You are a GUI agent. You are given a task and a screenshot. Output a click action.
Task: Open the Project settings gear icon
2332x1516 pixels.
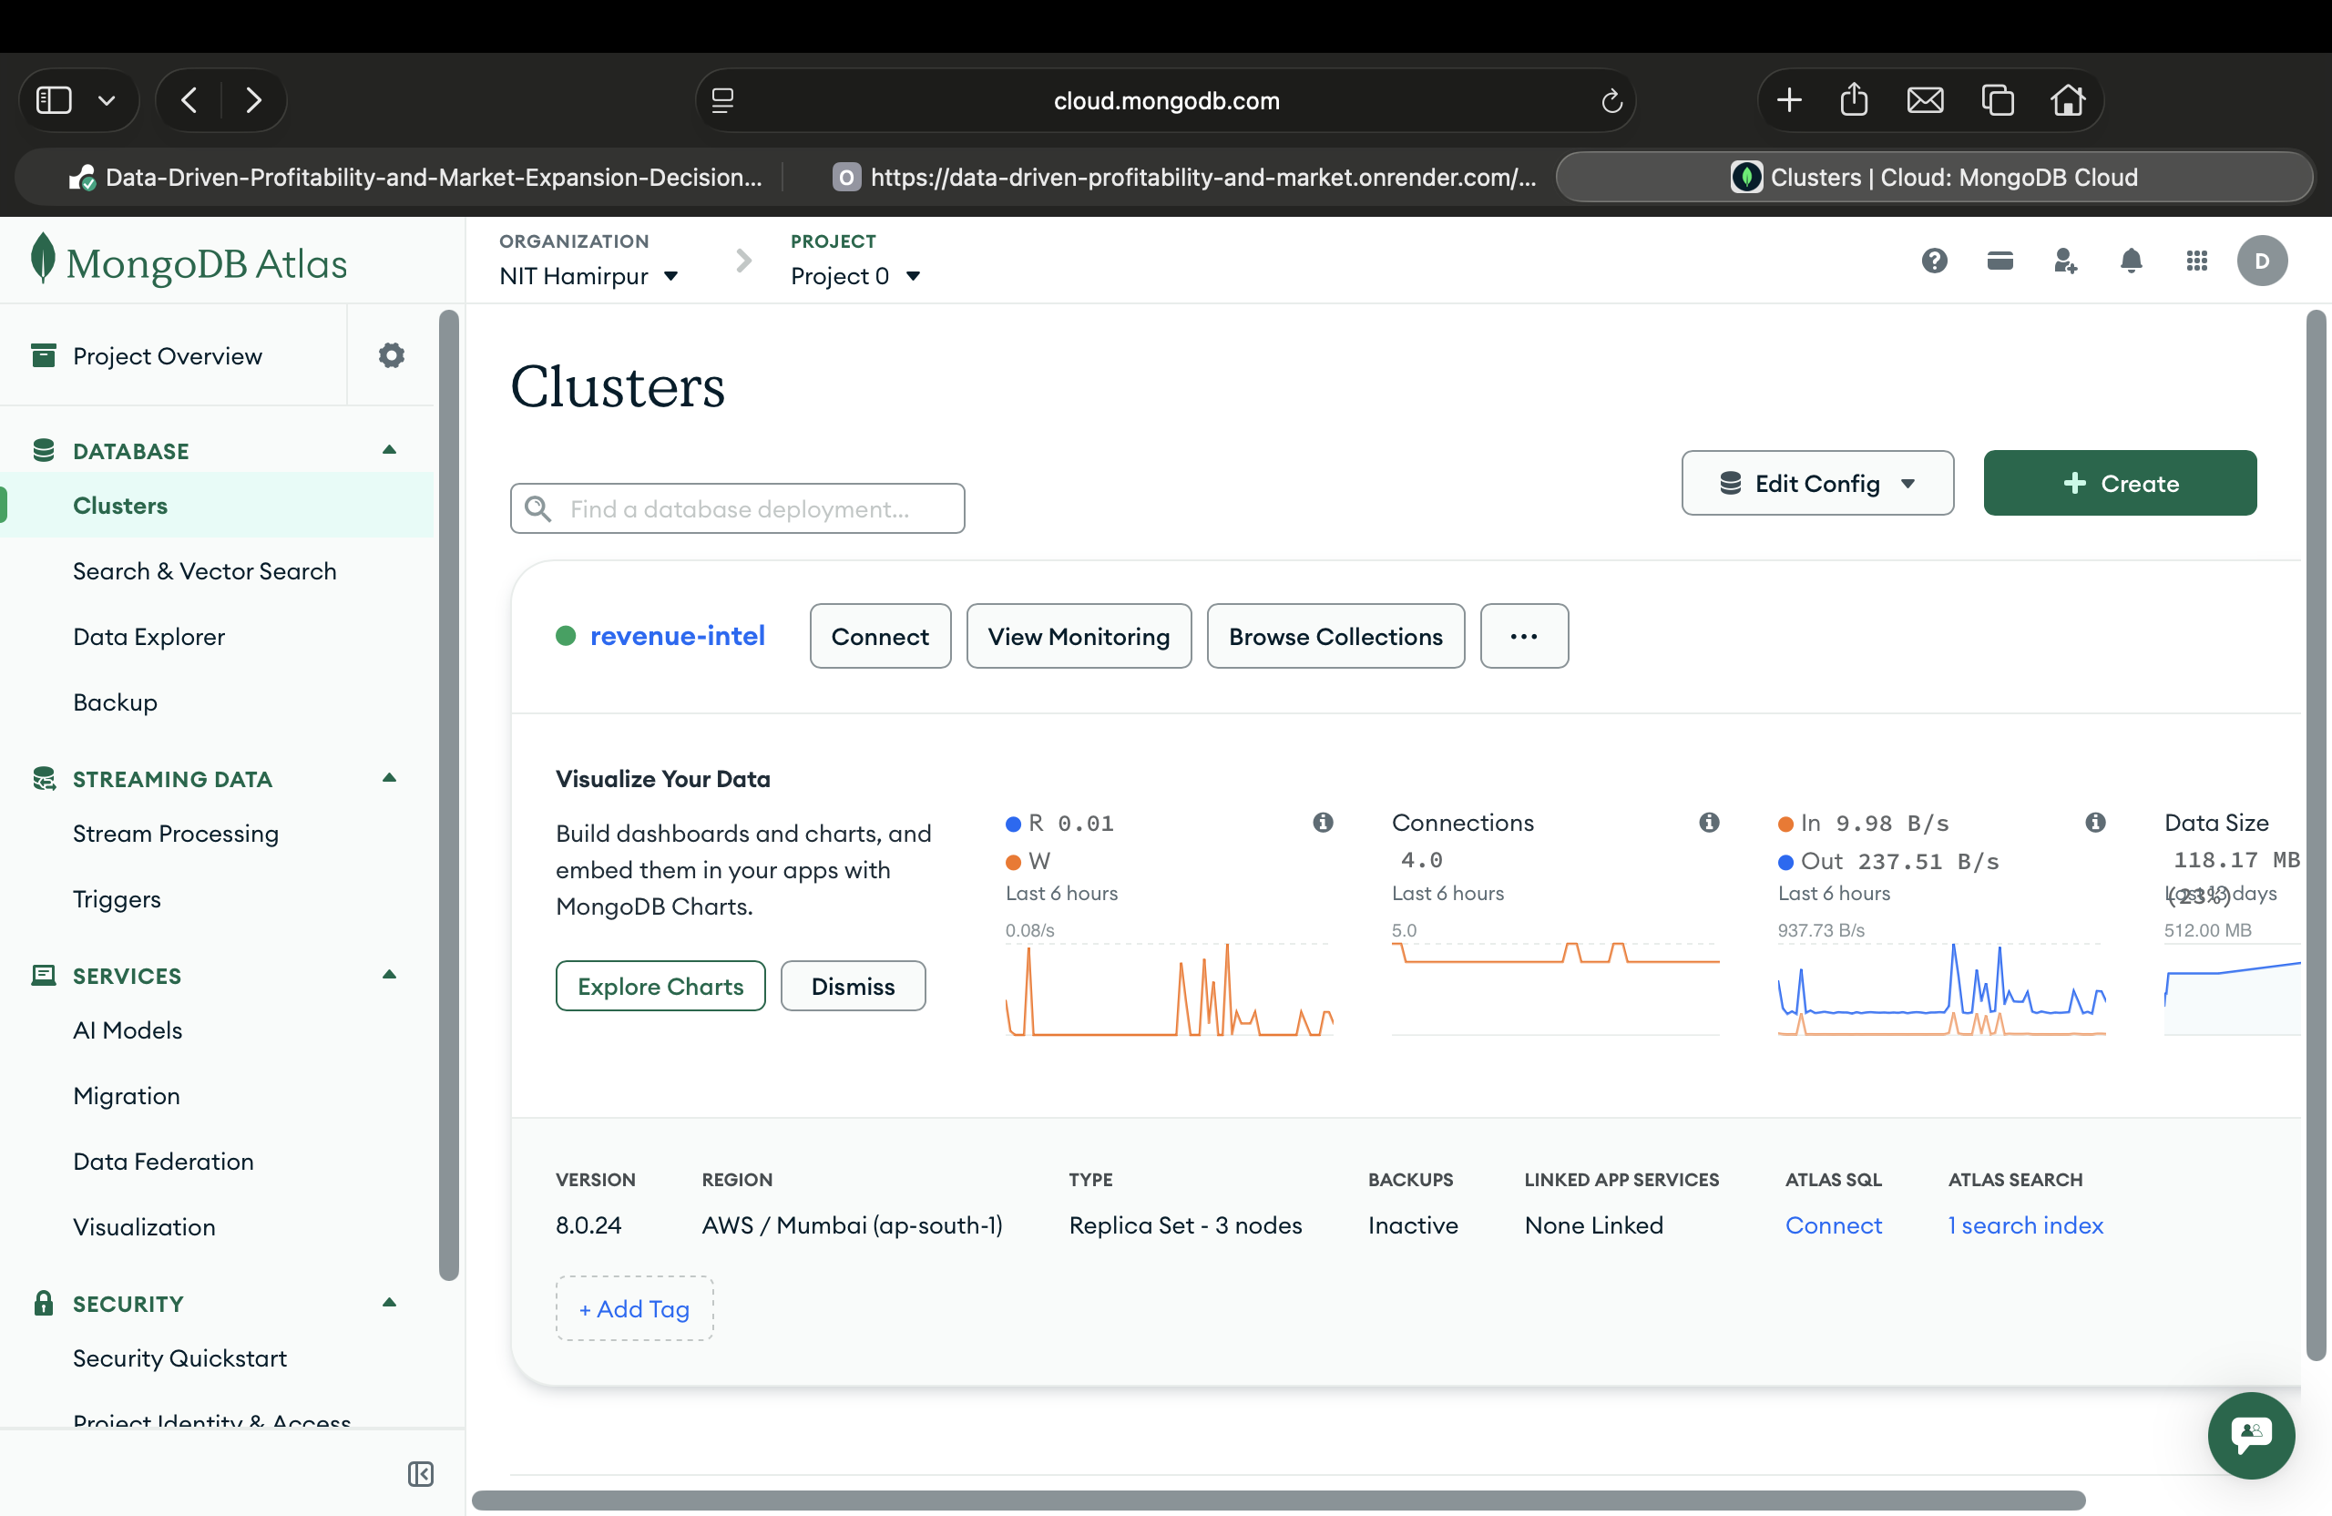(391, 354)
